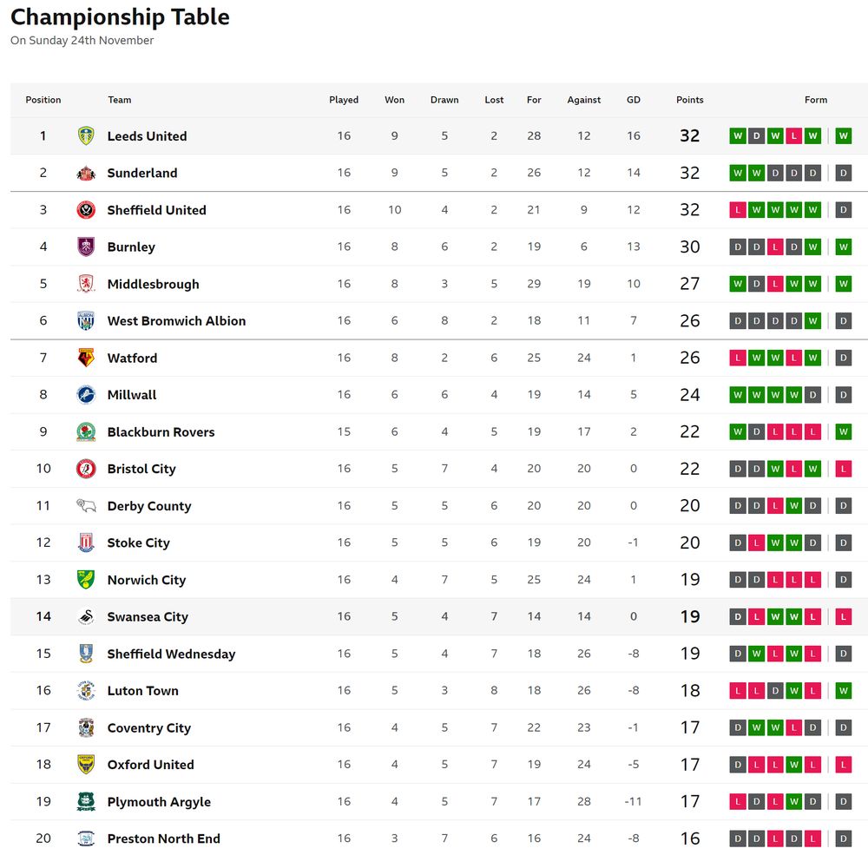Click the Form column header
The image size is (868, 855).
816,100
